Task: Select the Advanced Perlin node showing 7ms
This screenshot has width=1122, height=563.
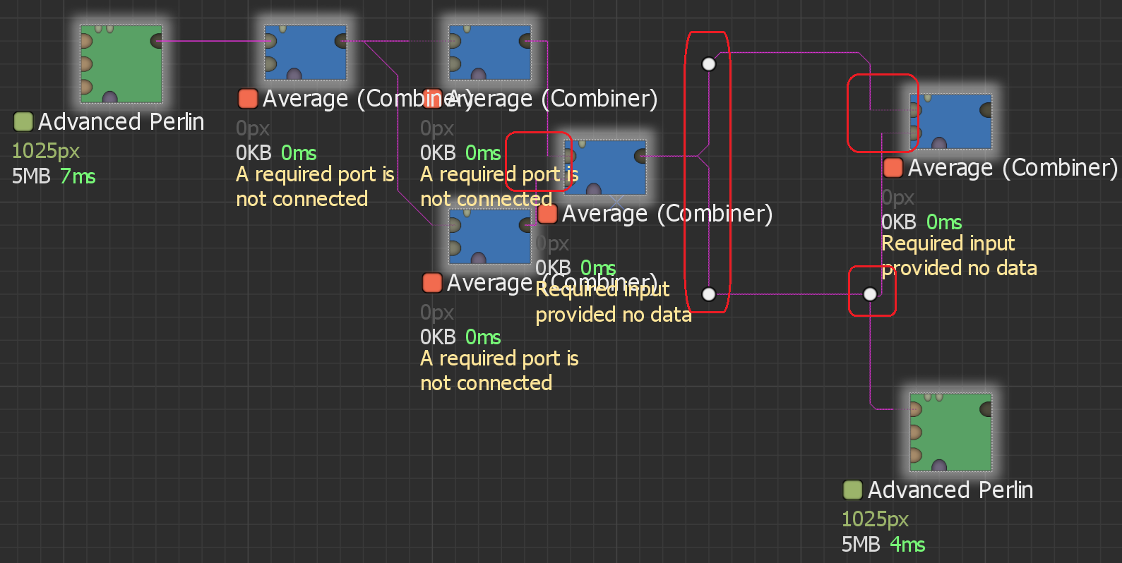Action: pyautogui.click(x=121, y=63)
